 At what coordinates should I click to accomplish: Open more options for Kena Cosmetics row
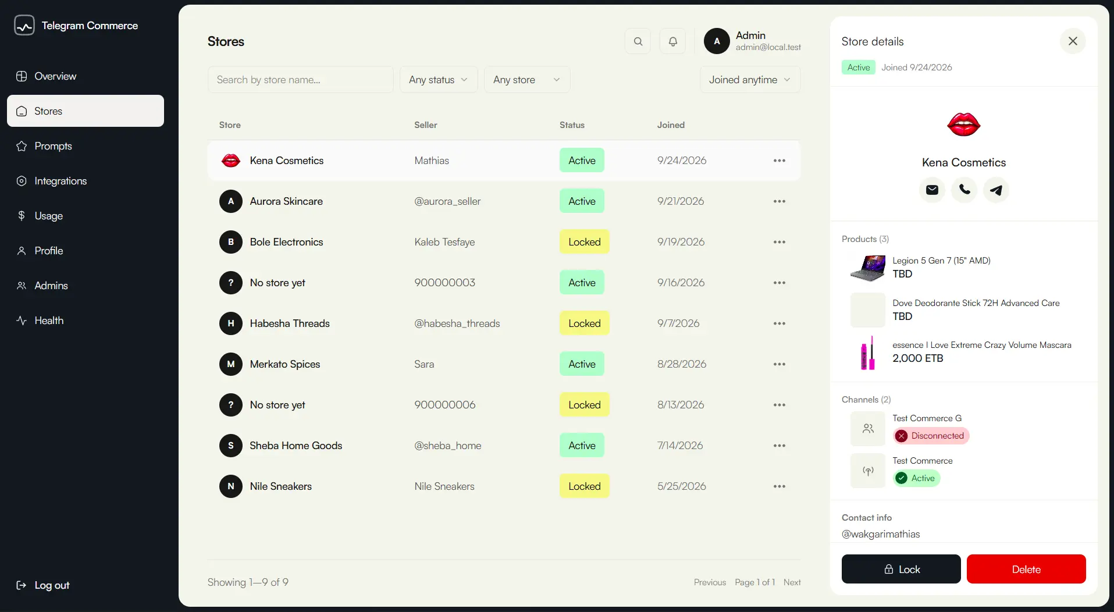coord(780,161)
